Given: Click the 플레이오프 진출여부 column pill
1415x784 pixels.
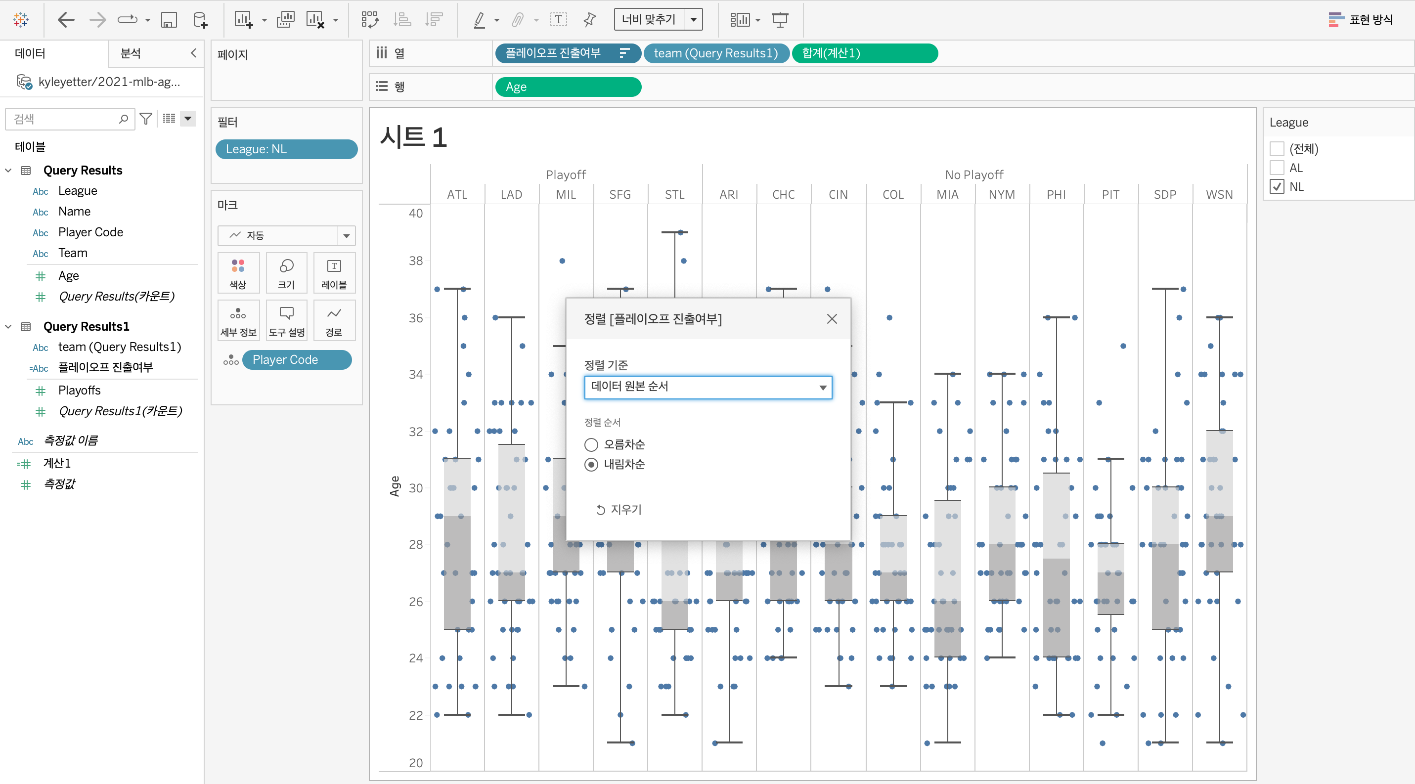Looking at the screenshot, I should [x=568, y=53].
